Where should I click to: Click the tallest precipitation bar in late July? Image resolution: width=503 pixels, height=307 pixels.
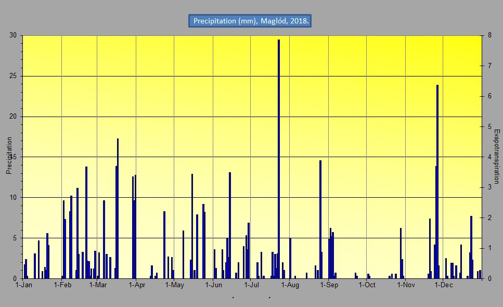pyautogui.click(x=279, y=156)
